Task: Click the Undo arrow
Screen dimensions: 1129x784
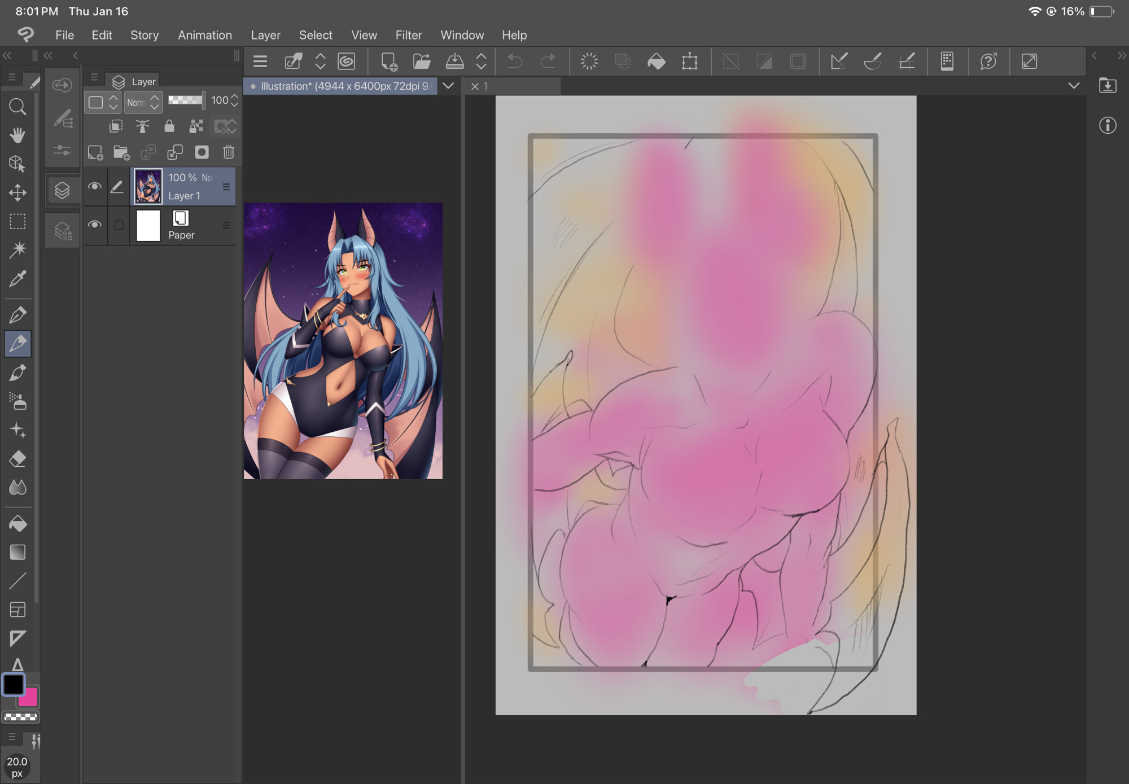Action: [x=515, y=61]
